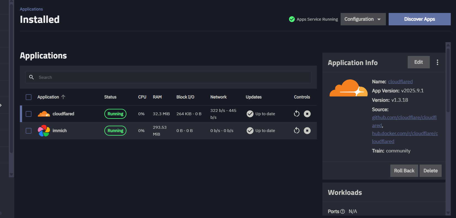Click the RAM column header
456x218 pixels.
click(x=157, y=97)
